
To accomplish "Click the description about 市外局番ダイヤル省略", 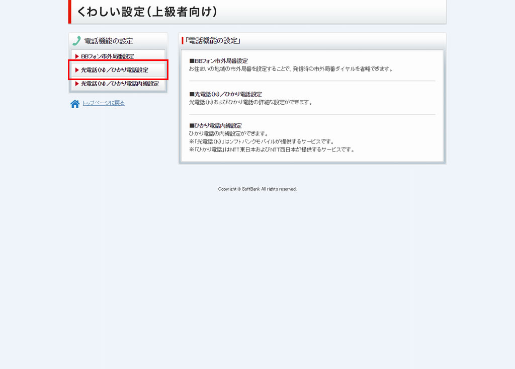I will click(x=290, y=69).
